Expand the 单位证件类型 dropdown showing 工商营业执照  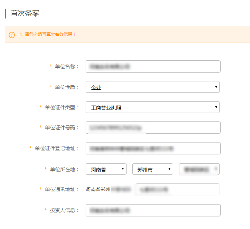(153, 107)
